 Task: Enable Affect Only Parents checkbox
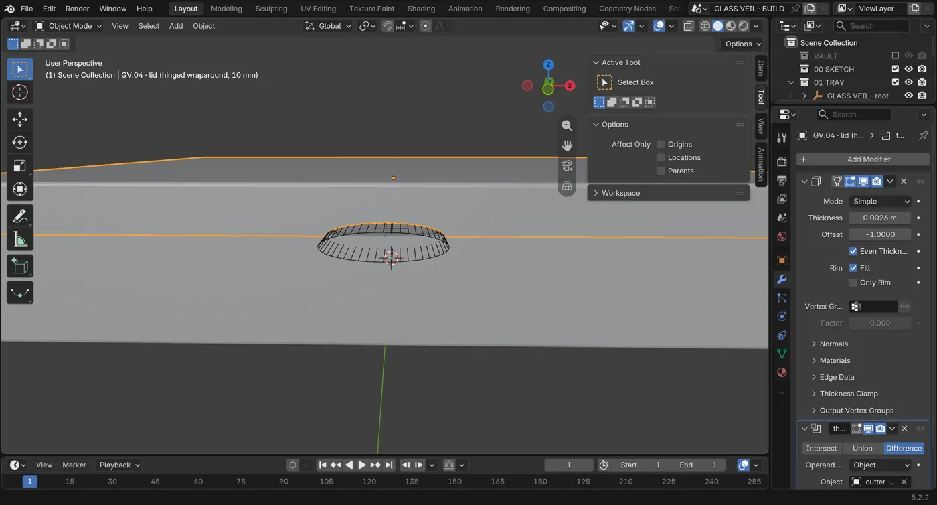tap(661, 171)
